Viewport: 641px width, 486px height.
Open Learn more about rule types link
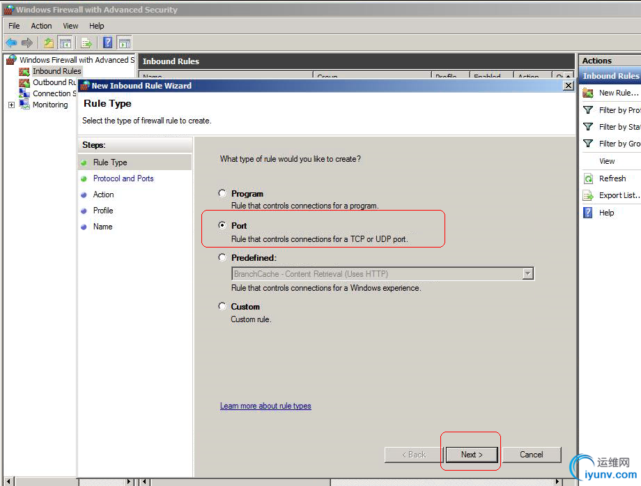coord(265,406)
